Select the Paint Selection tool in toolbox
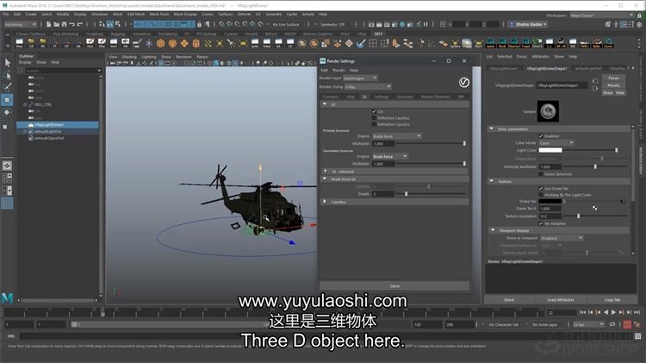The width and height of the screenshot is (646, 363). [x=8, y=87]
